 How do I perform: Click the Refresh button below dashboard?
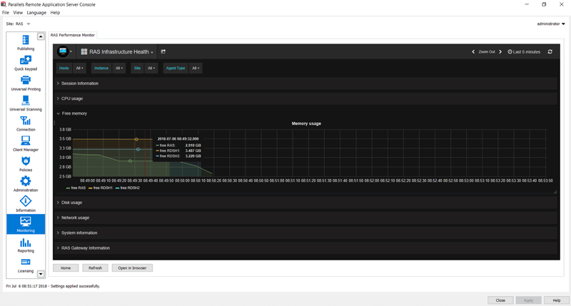click(x=95, y=267)
